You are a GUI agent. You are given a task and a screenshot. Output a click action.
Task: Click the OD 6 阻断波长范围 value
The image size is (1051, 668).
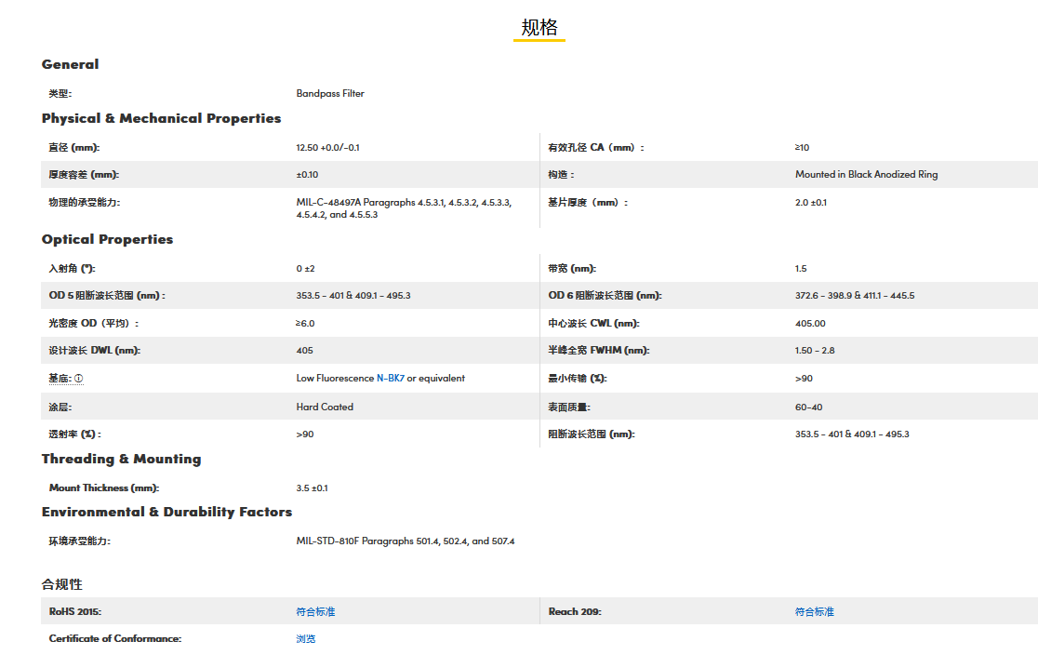pos(854,295)
